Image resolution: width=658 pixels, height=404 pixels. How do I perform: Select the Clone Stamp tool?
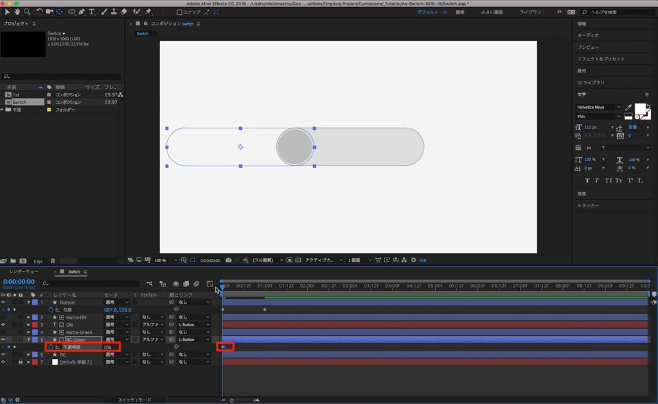114,12
